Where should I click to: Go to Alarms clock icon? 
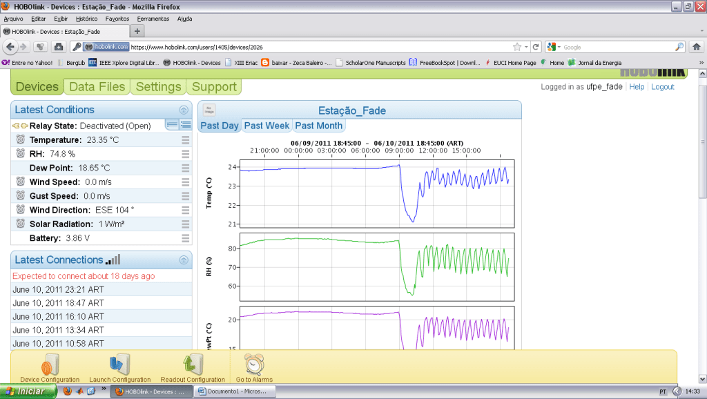tap(253, 364)
